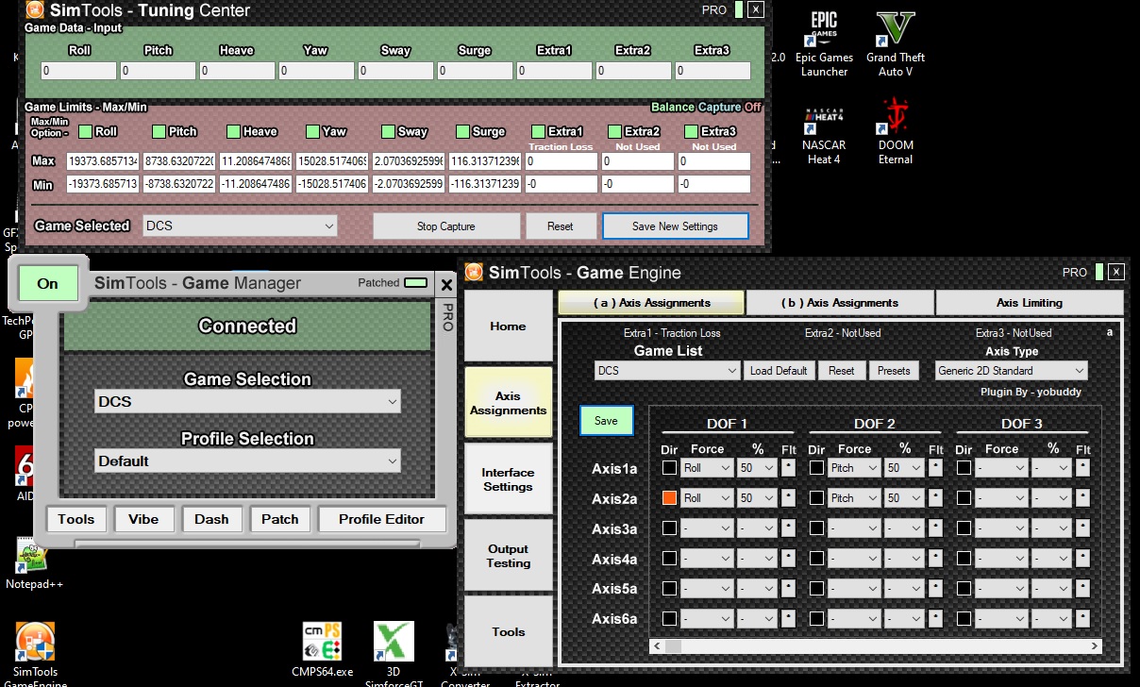
Task: Open Axis Type Generic 2D Standard dropdown
Action: point(1011,371)
